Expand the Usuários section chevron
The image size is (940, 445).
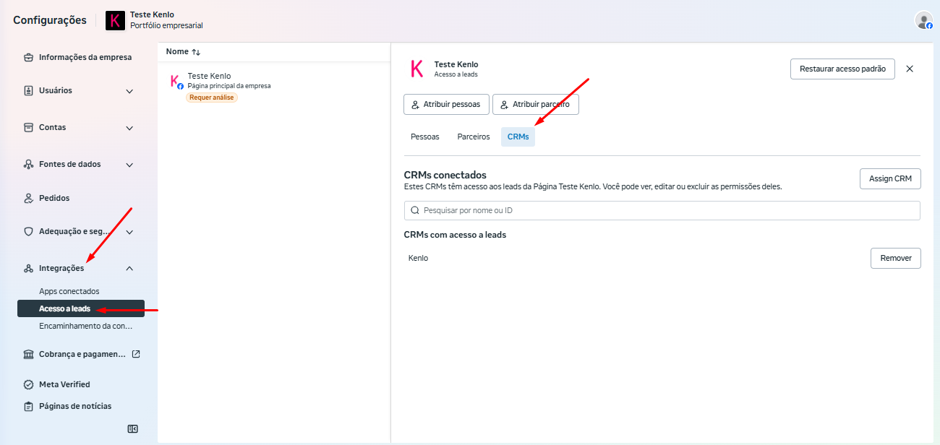tap(129, 91)
